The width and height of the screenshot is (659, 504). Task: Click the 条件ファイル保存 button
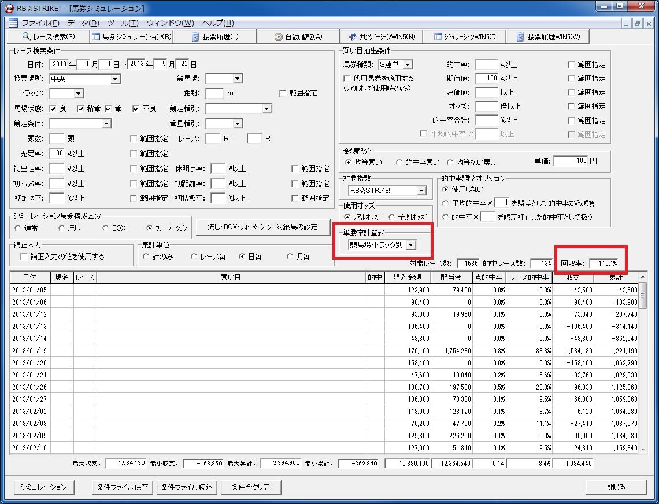(123, 487)
